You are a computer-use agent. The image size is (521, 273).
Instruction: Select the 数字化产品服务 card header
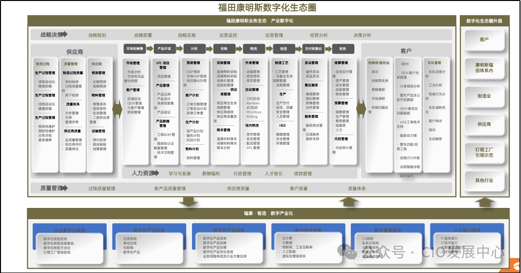229,230
